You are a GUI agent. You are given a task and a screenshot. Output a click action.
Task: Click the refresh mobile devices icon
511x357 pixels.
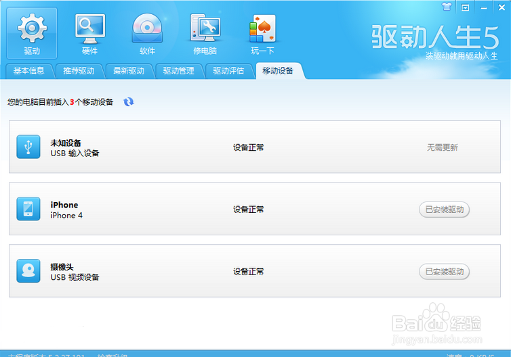(x=128, y=102)
